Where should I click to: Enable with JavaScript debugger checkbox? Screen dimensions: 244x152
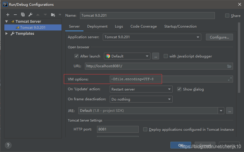pos(166,56)
